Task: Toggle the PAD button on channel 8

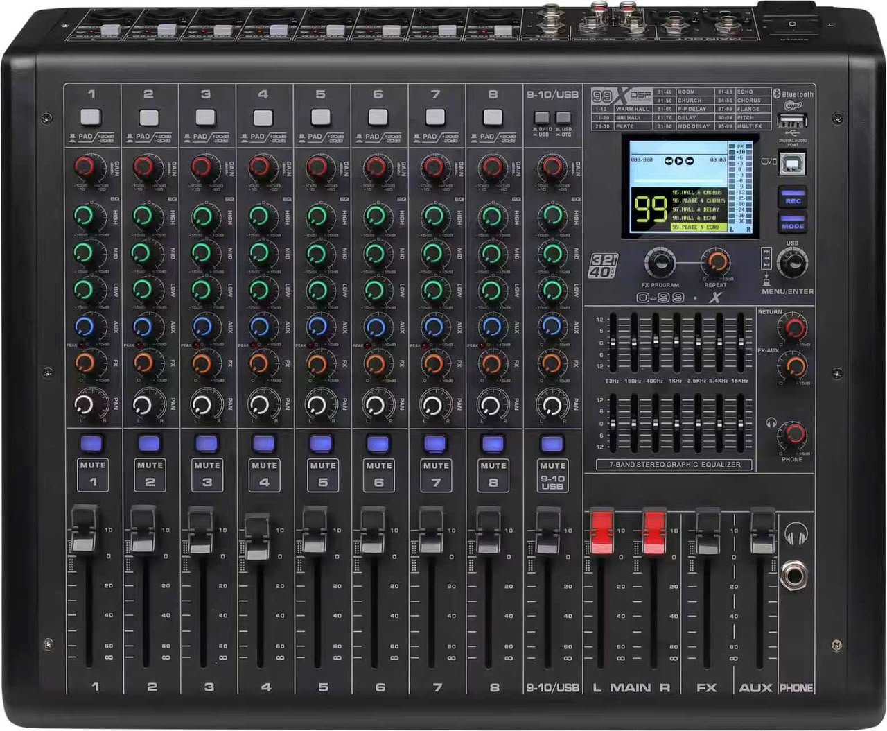Action: (492, 116)
